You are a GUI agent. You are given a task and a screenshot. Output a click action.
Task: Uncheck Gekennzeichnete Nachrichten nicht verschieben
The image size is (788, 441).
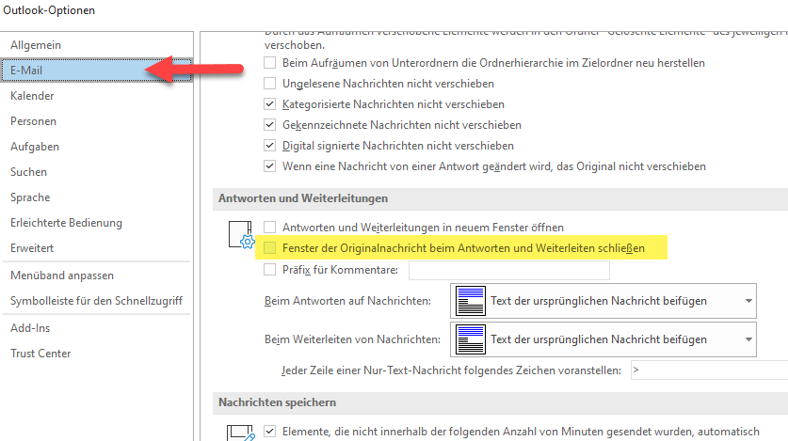pos(270,125)
